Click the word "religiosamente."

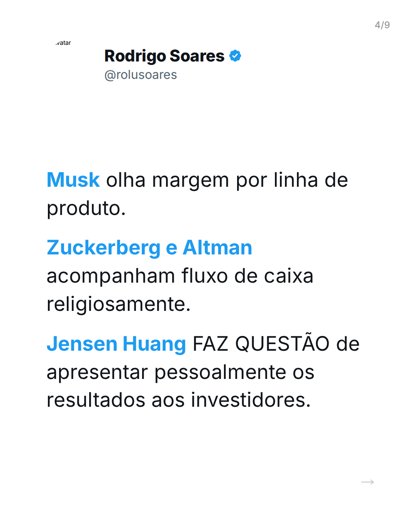pos(119,304)
